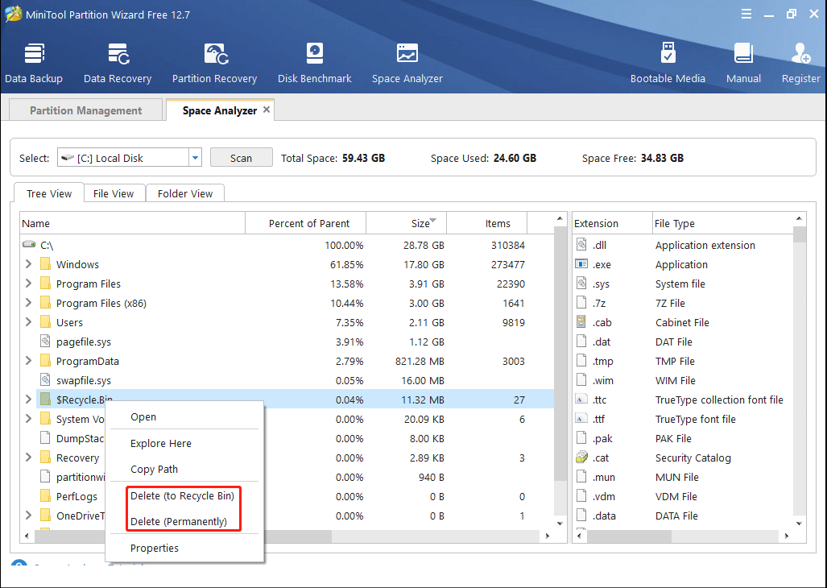Select the DumpStack file row
827x588 pixels.
tap(287, 438)
